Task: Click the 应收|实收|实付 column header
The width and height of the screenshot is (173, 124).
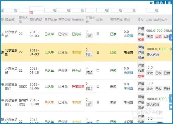Action: [x=157, y=20]
